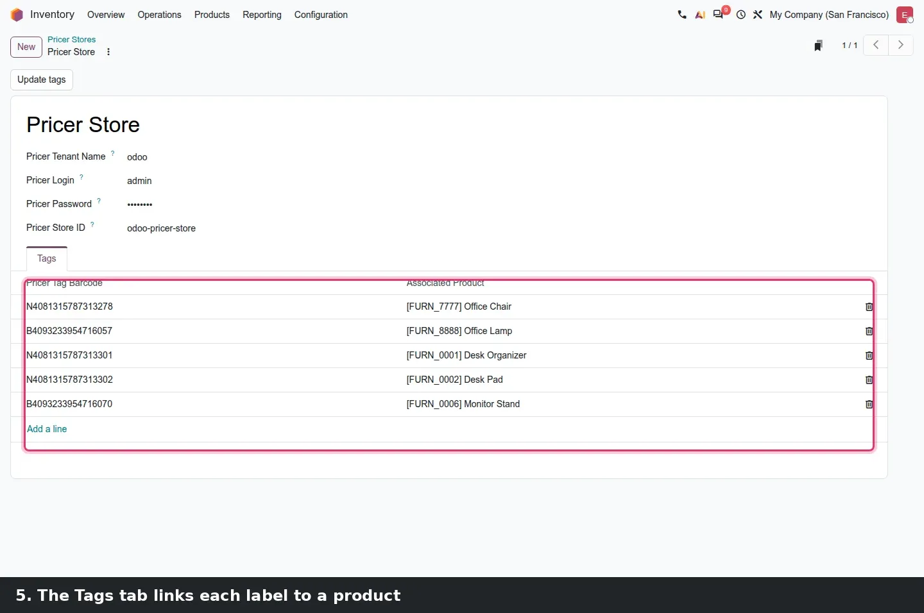Click the 1 / 1 pager counter
The height and width of the screenshot is (613, 924).
pos(850,46)
